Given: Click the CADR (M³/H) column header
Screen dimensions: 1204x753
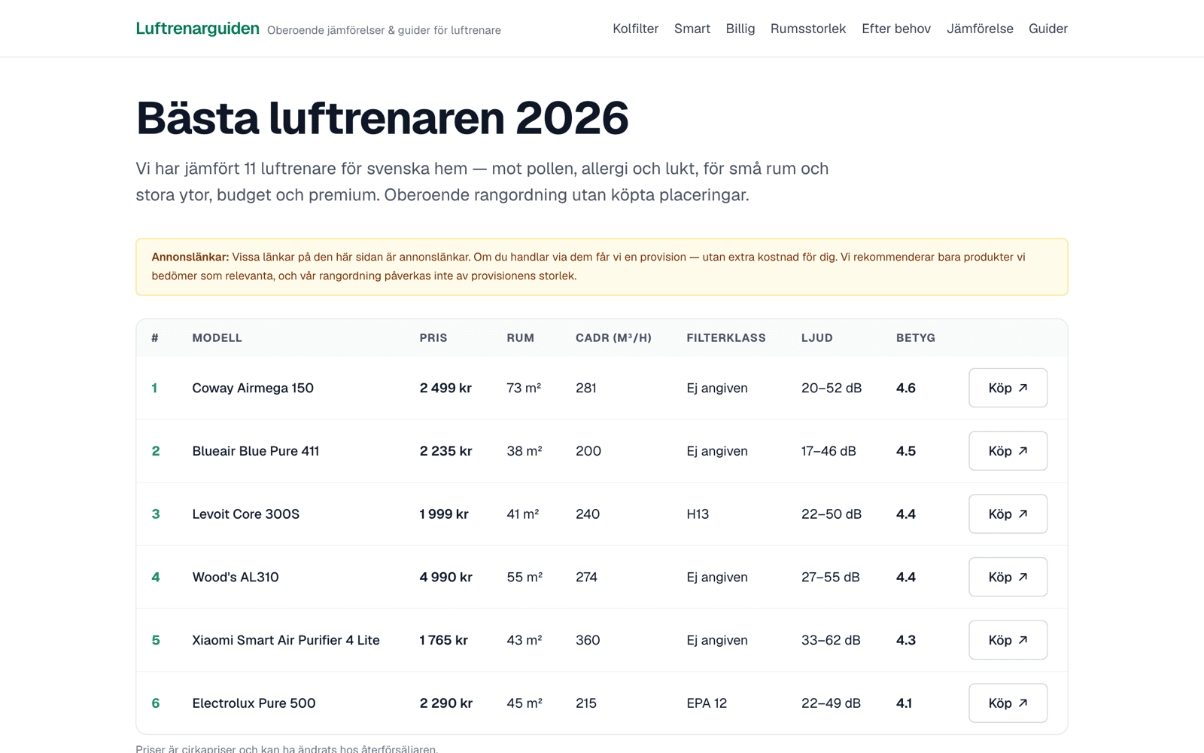Looking at the screenshot, I should [613, 338].
